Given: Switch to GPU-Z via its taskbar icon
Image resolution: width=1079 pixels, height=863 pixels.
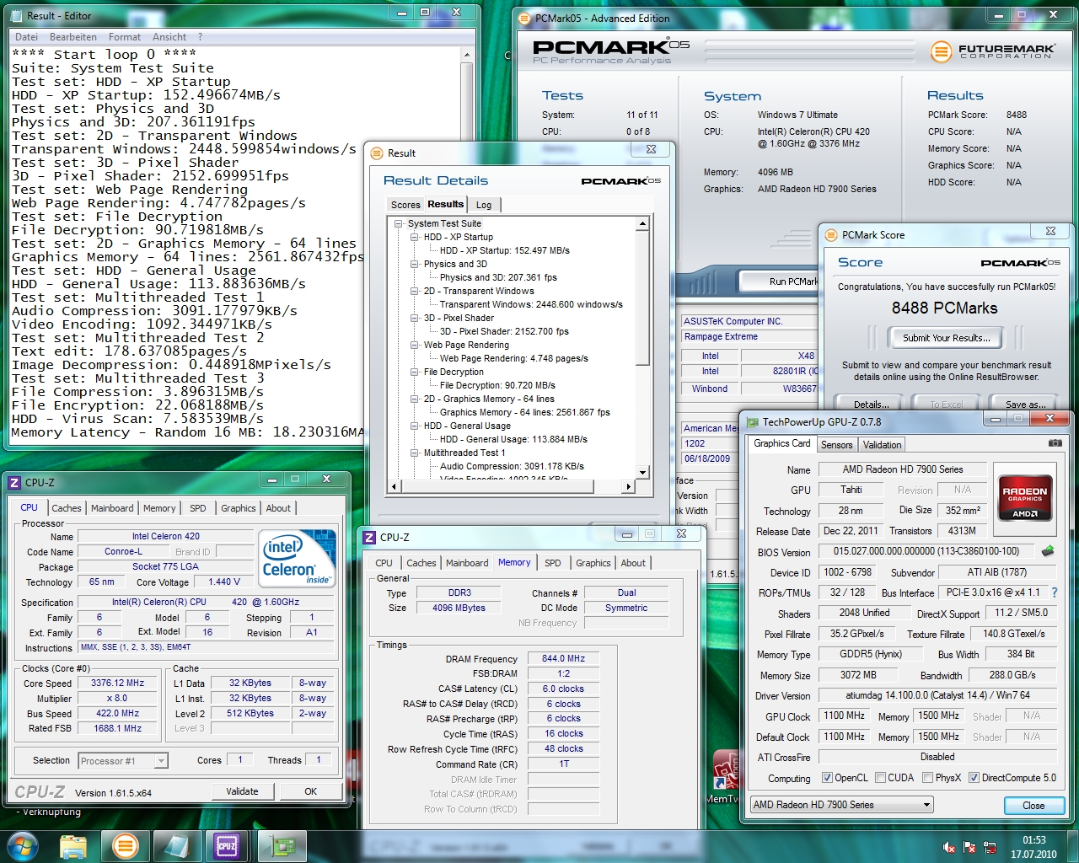Looking at the screenshot, I should (282, 845).
